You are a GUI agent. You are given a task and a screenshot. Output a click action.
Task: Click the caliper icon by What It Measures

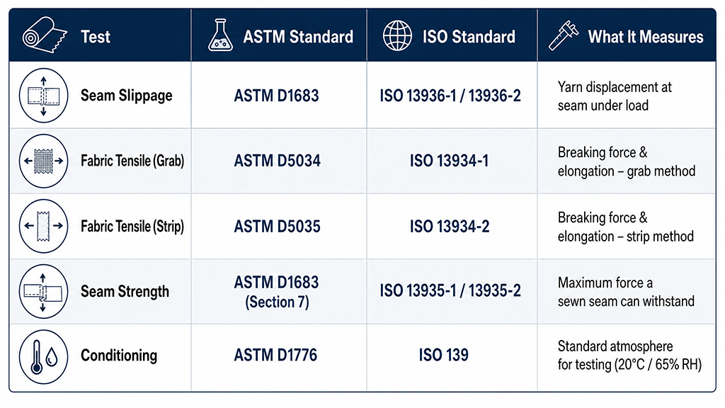(563, 35)
